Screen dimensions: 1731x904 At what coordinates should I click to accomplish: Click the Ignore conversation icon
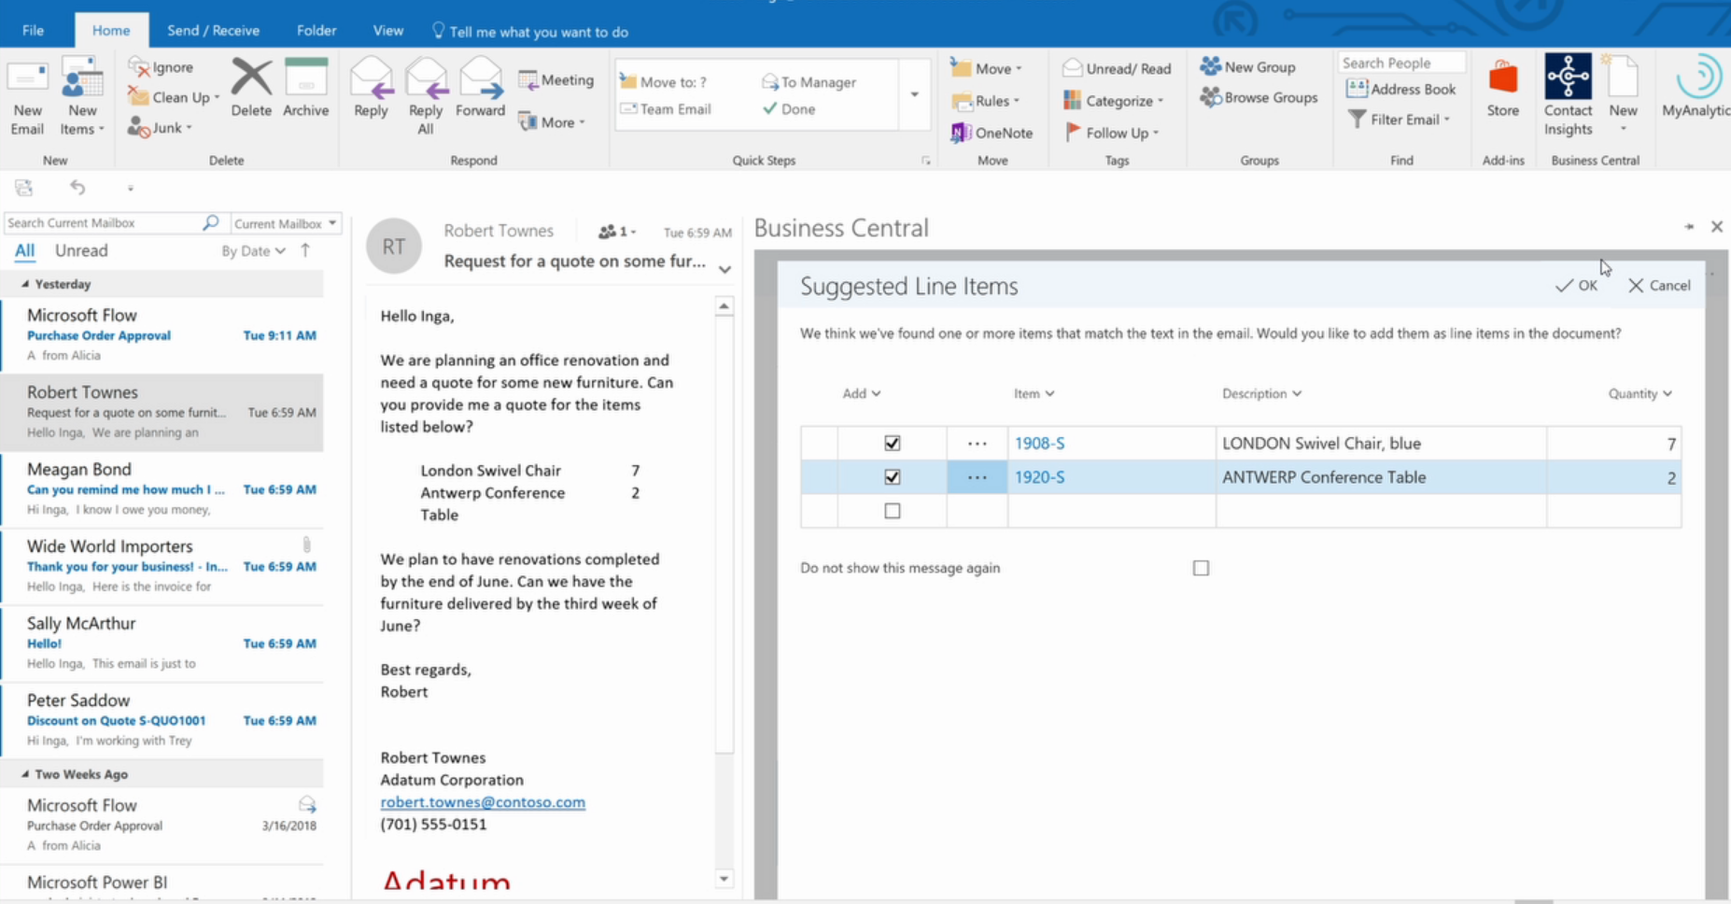point(138,67)
